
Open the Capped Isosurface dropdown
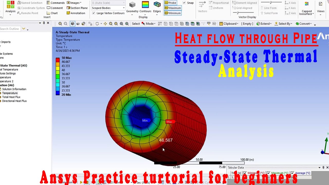click(x=306, y=9)
